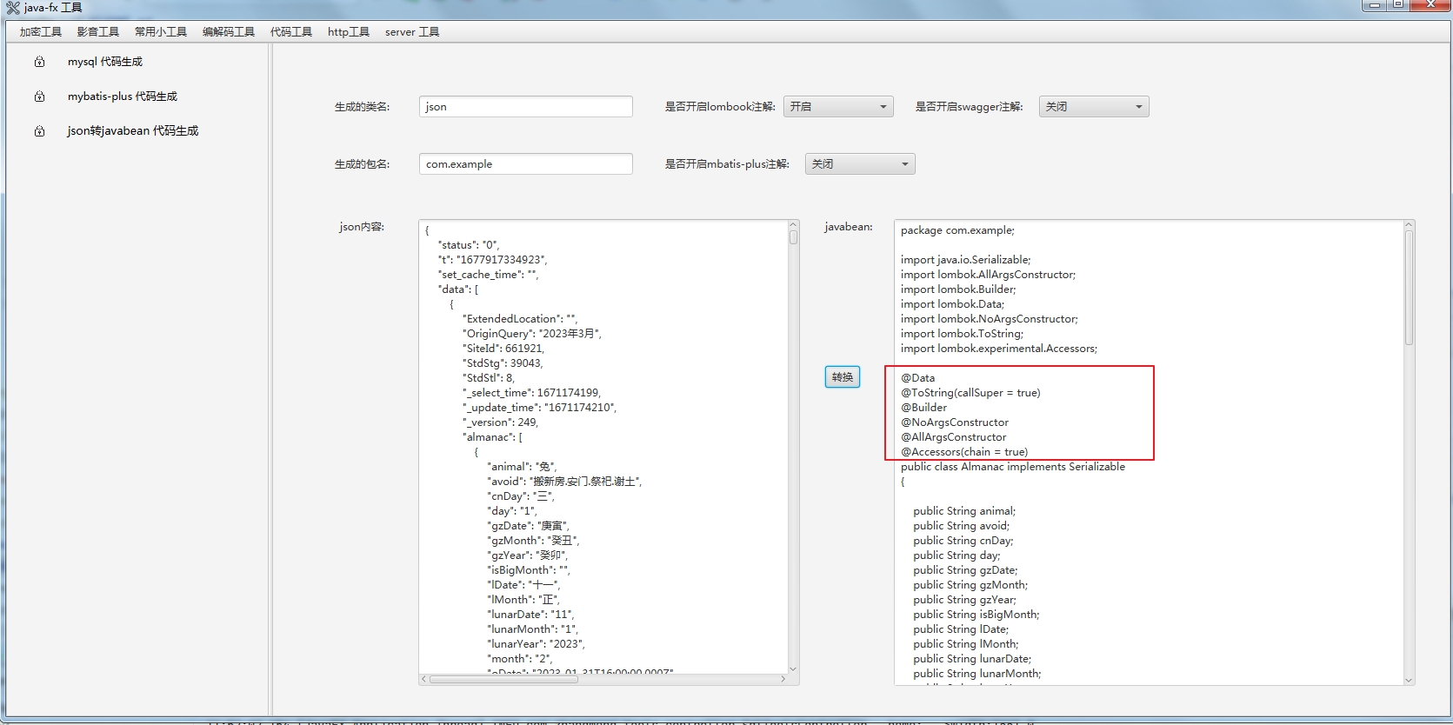Screen dimensions: 1453x725
Task: Click the json内容 vertical scrollbar thumb
Action: click(x=793, y=237)
